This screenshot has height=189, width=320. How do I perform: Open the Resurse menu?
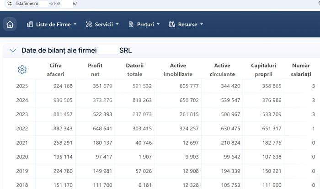point(186,25)
